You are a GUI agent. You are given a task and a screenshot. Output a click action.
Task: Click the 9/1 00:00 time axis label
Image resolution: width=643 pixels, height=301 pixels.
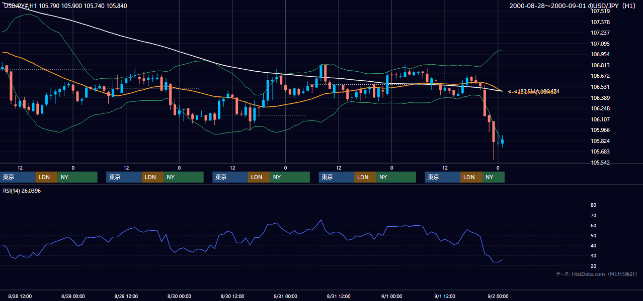(391, 296)
